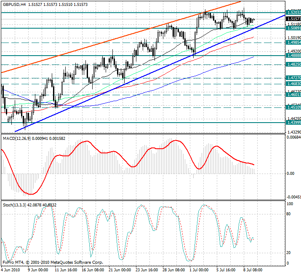Click the Stochastic scale value 20
This screenshot has width=301, height=273.
click(288, 253)
